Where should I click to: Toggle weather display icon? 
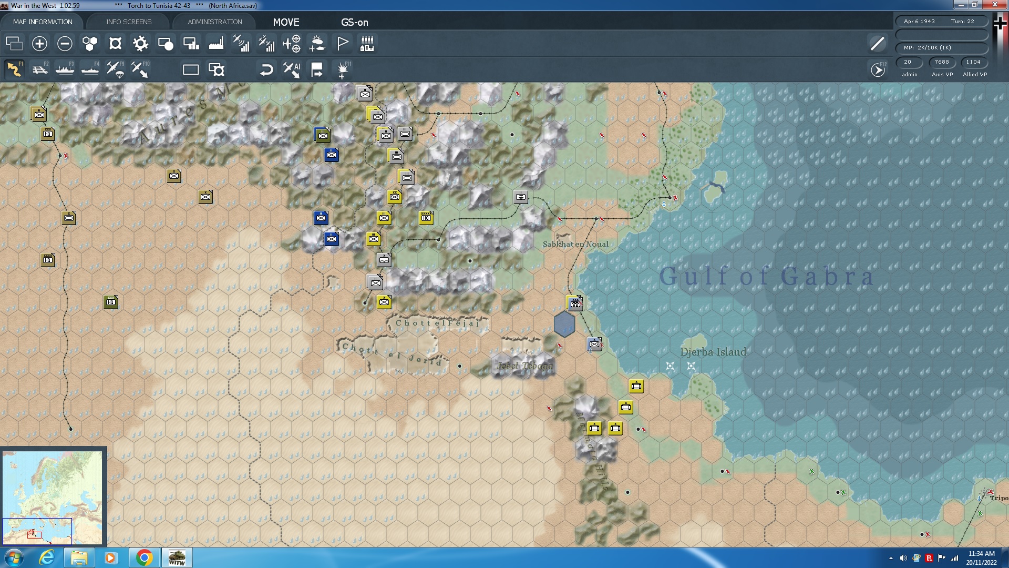[317, 44]
